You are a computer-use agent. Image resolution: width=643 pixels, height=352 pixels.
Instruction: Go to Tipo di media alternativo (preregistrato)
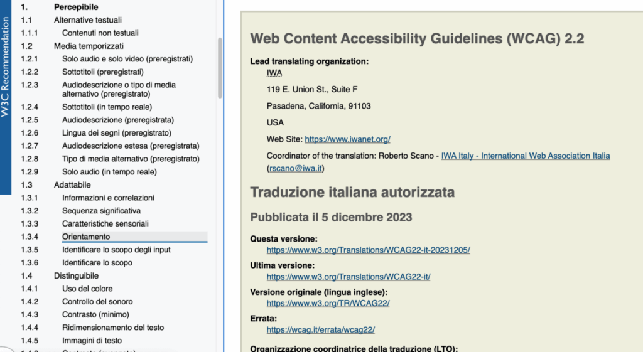pyautogui.click(x=131, y=159)
